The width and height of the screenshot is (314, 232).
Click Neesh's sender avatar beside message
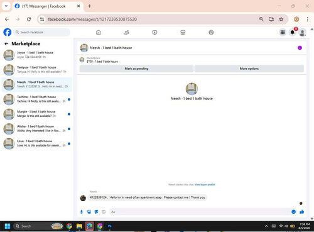(83, 198)
